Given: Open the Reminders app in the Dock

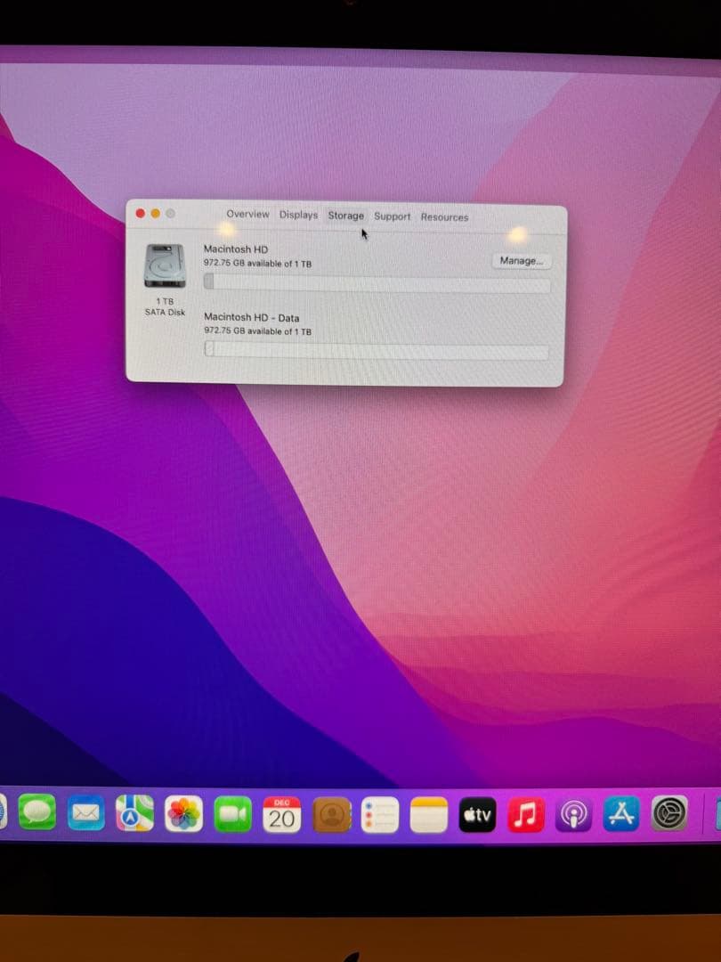Looking at the screenshot, I should click(x=380, y=813).
